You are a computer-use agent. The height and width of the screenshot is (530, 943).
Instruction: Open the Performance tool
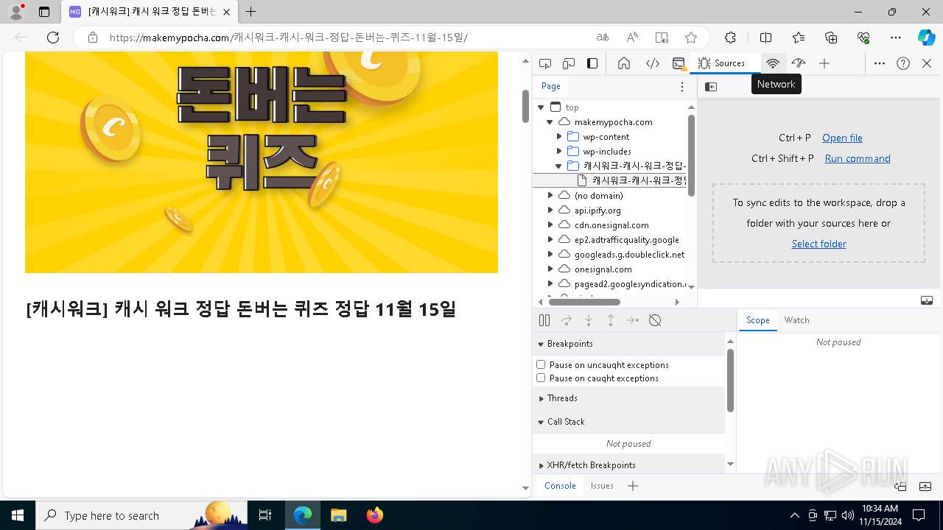tap(799, 63)
